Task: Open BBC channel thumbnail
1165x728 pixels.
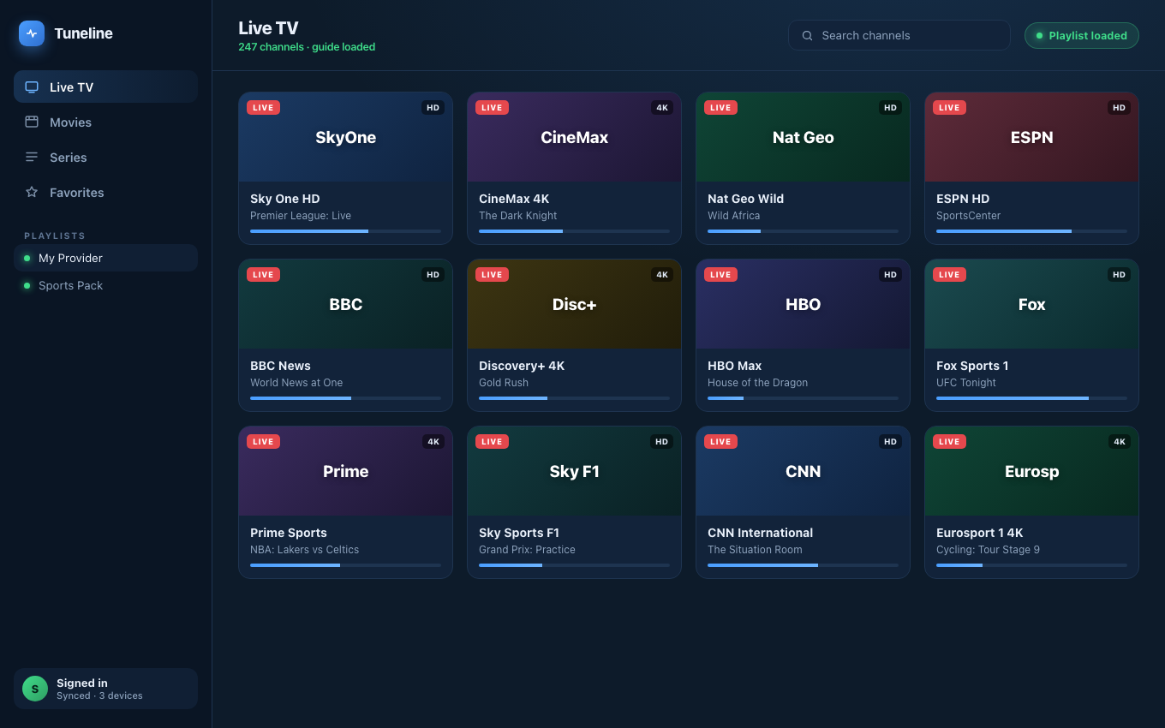Action: 345,304
